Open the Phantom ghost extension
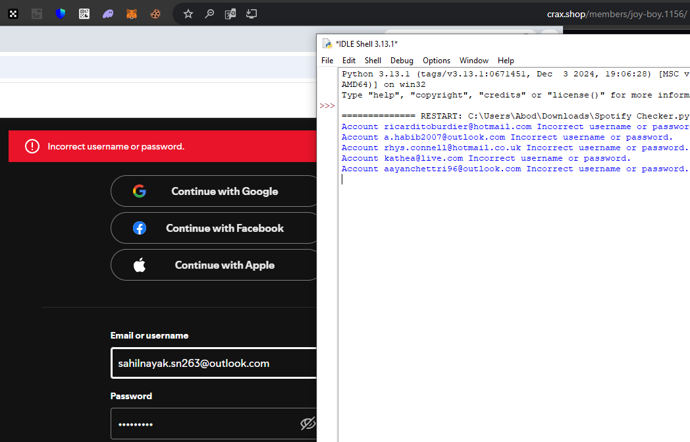The image size is (690, 442). (x=108, y=13)
